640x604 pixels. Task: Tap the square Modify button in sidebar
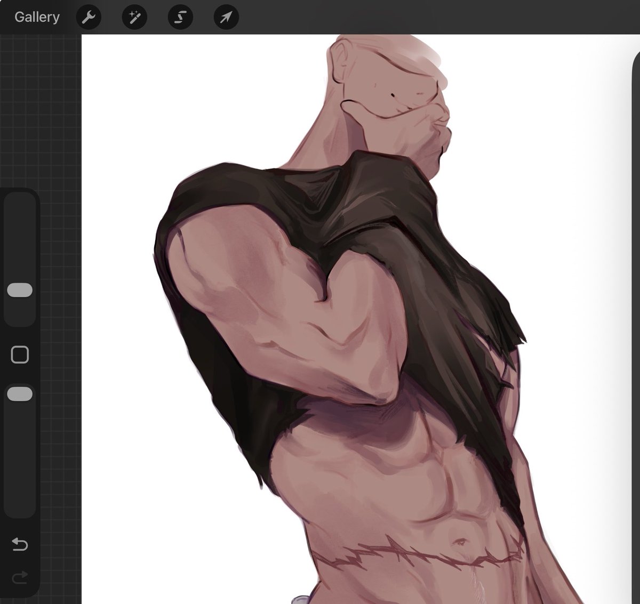pyautogui.click(x=20, y=355)
